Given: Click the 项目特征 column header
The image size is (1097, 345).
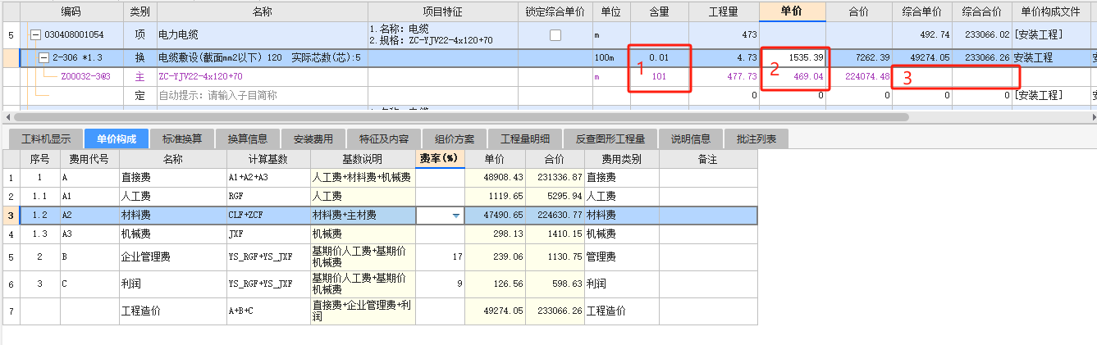Looking at the screenshot, I should tap(441, 11).
